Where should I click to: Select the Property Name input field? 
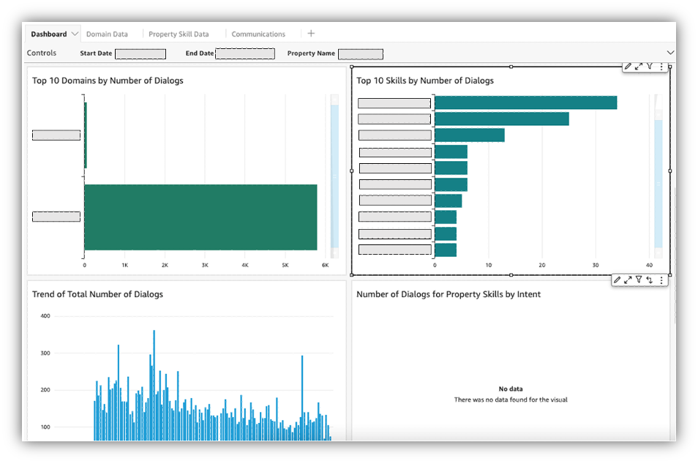(x=361, y=53)
